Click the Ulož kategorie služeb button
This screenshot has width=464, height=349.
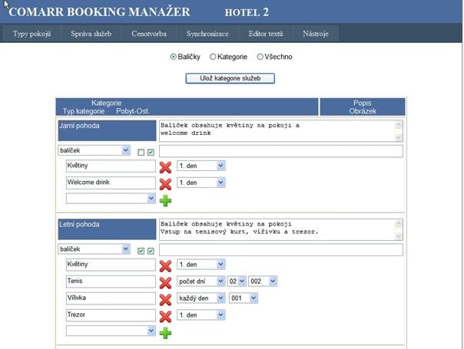tap(230, 78)
